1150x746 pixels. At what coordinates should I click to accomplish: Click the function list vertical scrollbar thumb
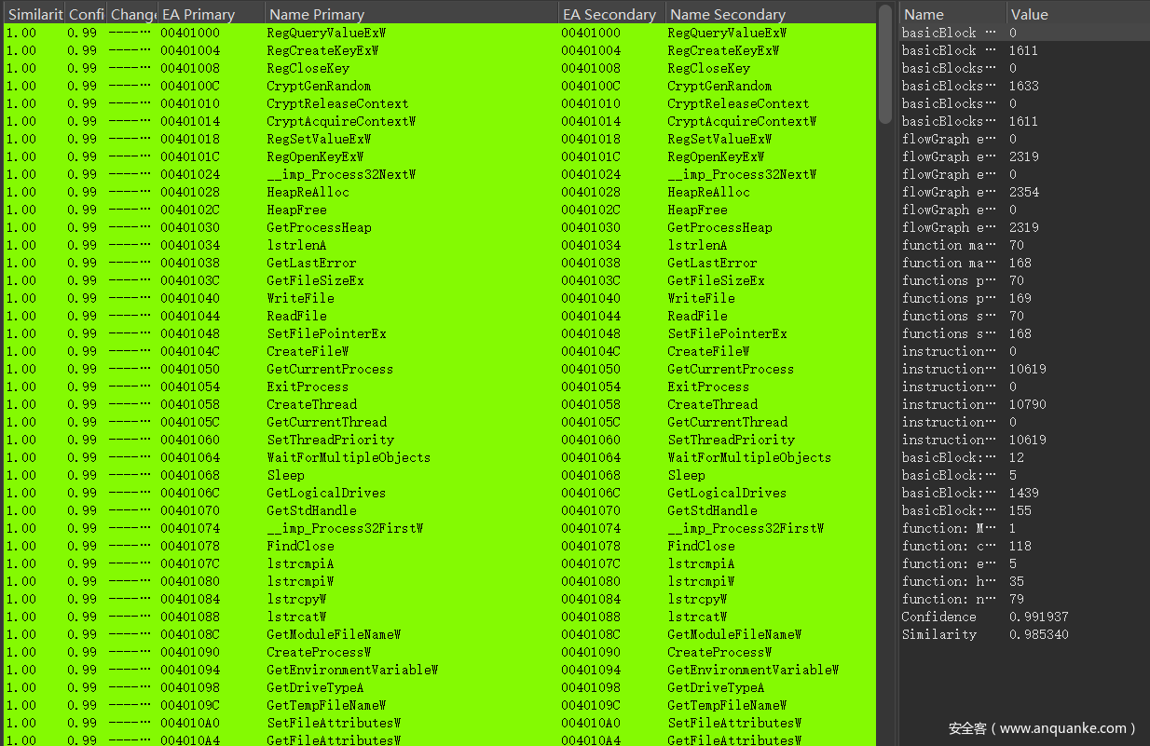884,63
